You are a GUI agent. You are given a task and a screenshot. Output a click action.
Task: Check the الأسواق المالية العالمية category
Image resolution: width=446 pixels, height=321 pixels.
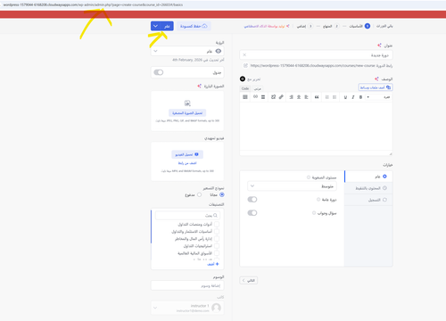pyautogui.click(x=217, y=253)
